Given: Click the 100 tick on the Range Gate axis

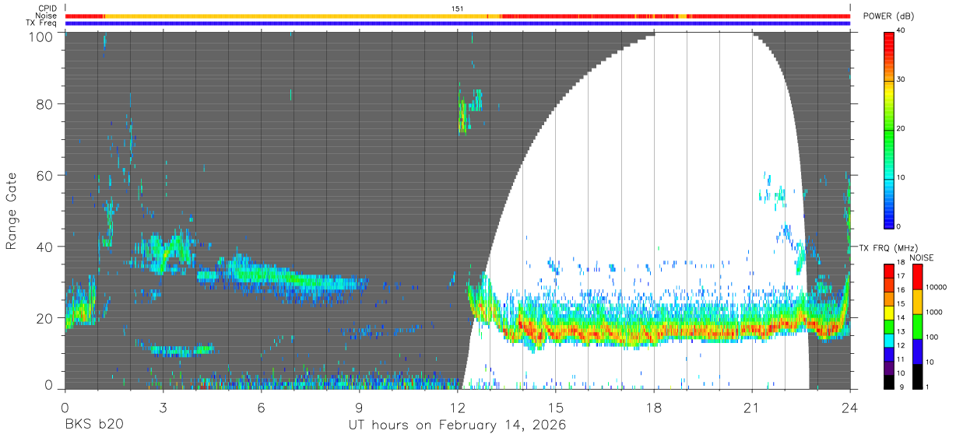Looking at the screenshot, I should (x=42, y=36).
